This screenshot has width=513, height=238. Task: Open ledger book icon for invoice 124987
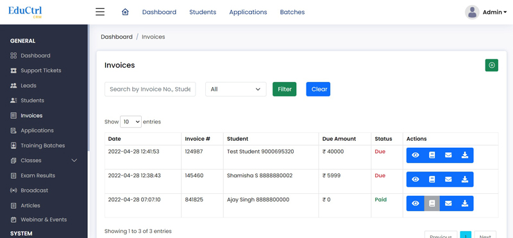pos(432,155)
